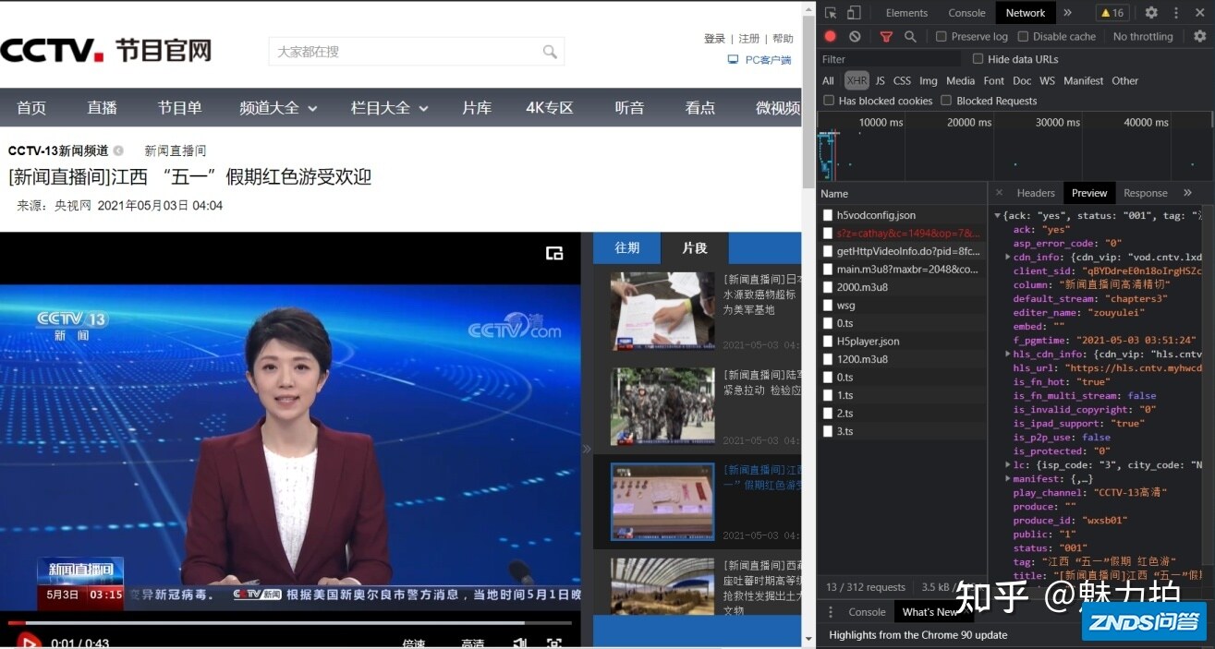Open the 4K专区 navigation link
The width and height of the screenshot is (1215, 649).
pos(550,108)
